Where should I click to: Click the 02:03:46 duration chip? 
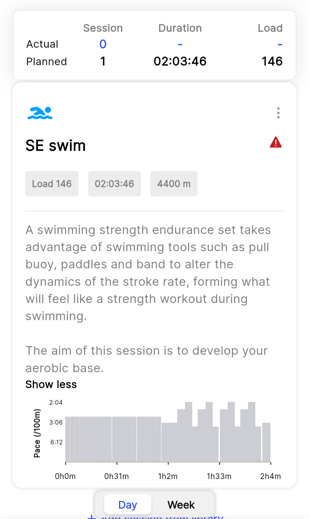coord(114,184)
